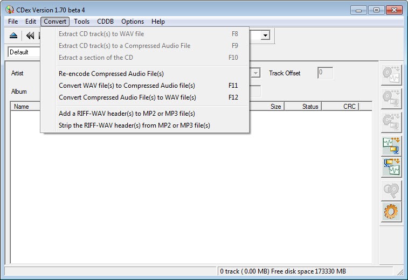Screen dimensions: 408x280
Task: Open settings via orange gear icon
Action: point(391,212)
